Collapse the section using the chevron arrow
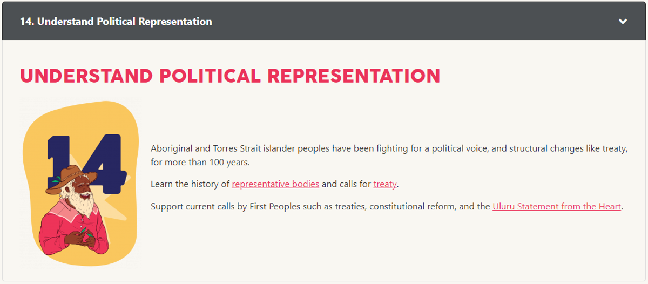 point(623,22)
